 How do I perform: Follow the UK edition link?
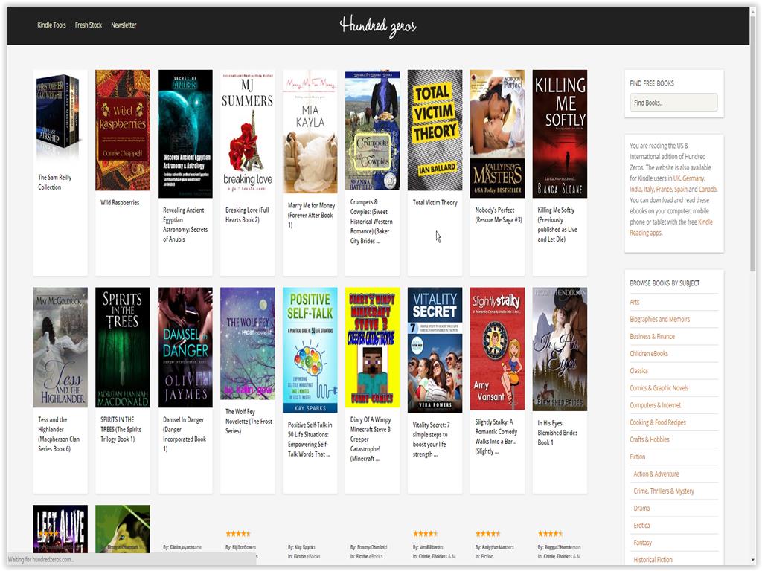pyautogui.click(x=676, y=178)
